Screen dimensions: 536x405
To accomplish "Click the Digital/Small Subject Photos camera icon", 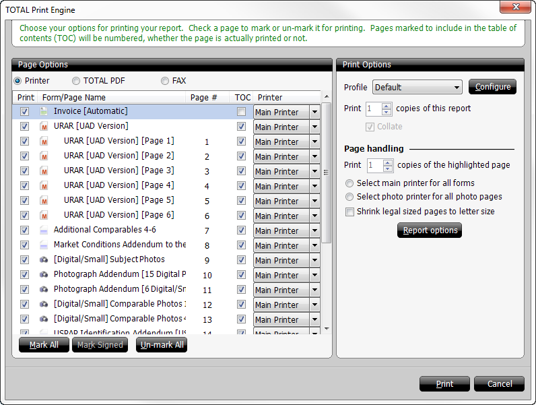I will [x=44, y=259].
